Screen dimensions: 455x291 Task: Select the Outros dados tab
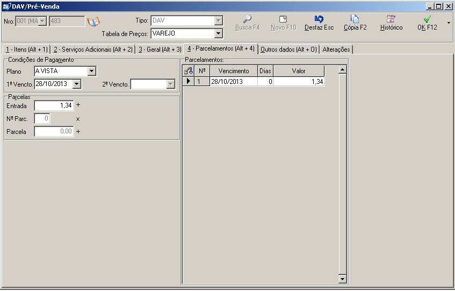288,49
